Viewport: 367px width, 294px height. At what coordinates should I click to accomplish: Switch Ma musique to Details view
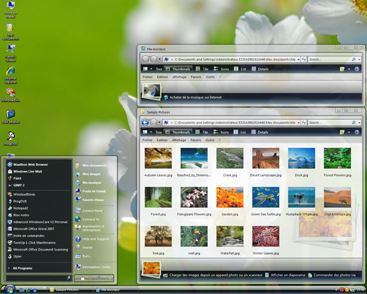[x=260, y=69]
